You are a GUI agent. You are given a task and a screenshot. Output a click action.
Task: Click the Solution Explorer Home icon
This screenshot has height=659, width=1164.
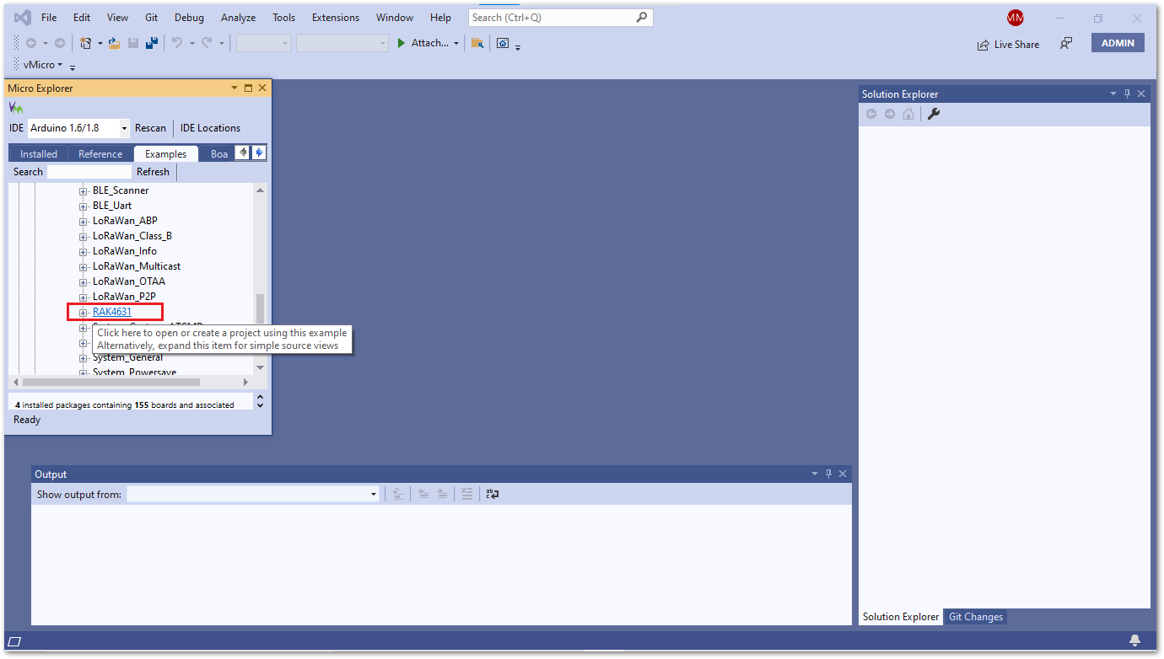coord(908,114)
